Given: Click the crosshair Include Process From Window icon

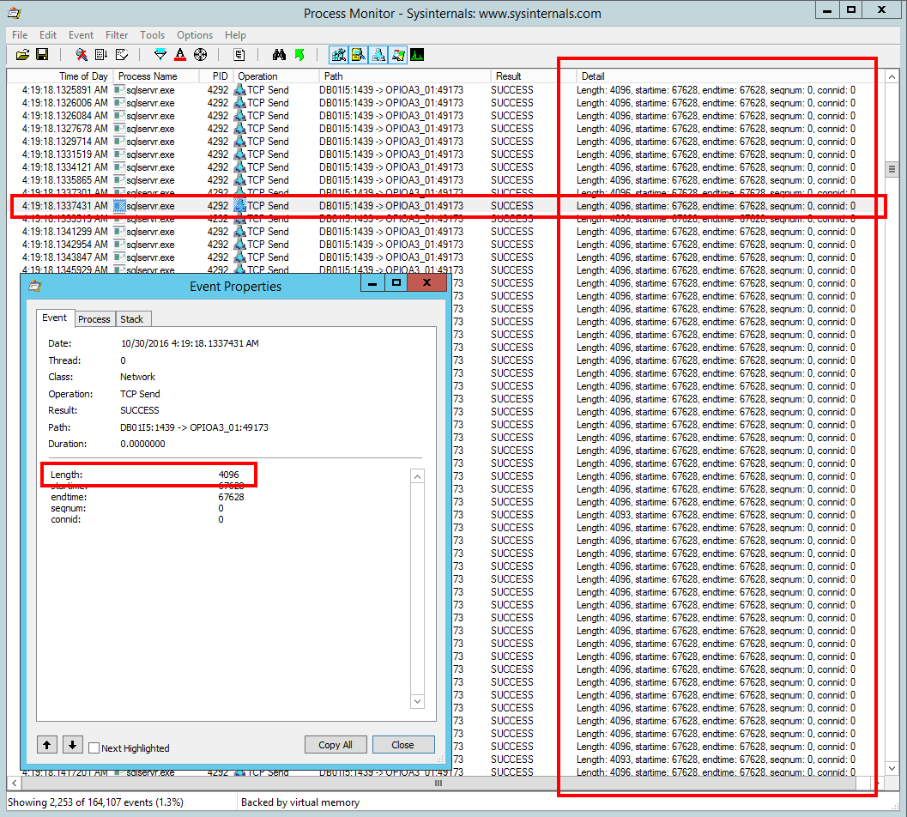Looking at the screenshot, I should coord(200,55).
